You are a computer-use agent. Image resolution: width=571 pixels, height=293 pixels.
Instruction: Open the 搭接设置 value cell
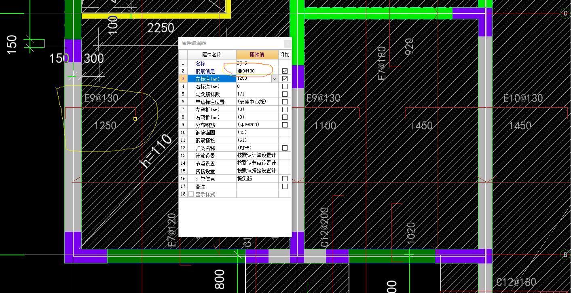(257, 171)
